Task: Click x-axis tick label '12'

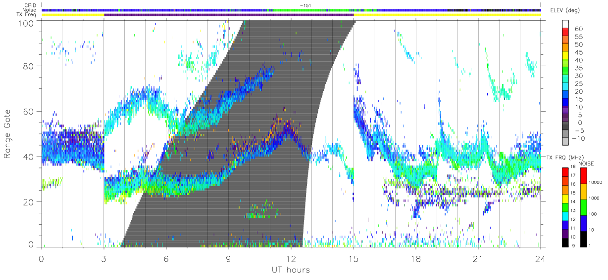Action: [291, 259]
